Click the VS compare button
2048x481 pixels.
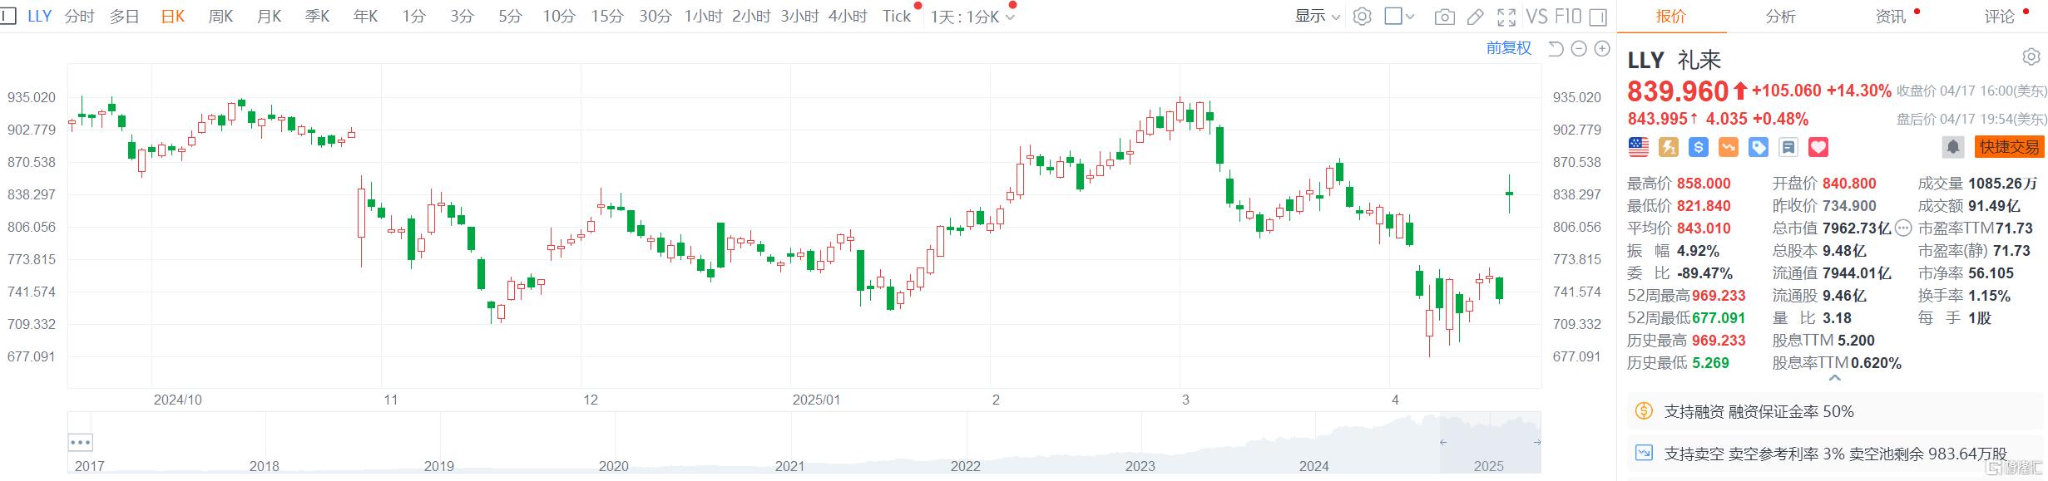(1537, 17)
